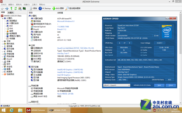Image resolution: width=182 pixels, height=113 pixels.
Task: Open File Explorer from the taskbar
Action: coord(20,110)
